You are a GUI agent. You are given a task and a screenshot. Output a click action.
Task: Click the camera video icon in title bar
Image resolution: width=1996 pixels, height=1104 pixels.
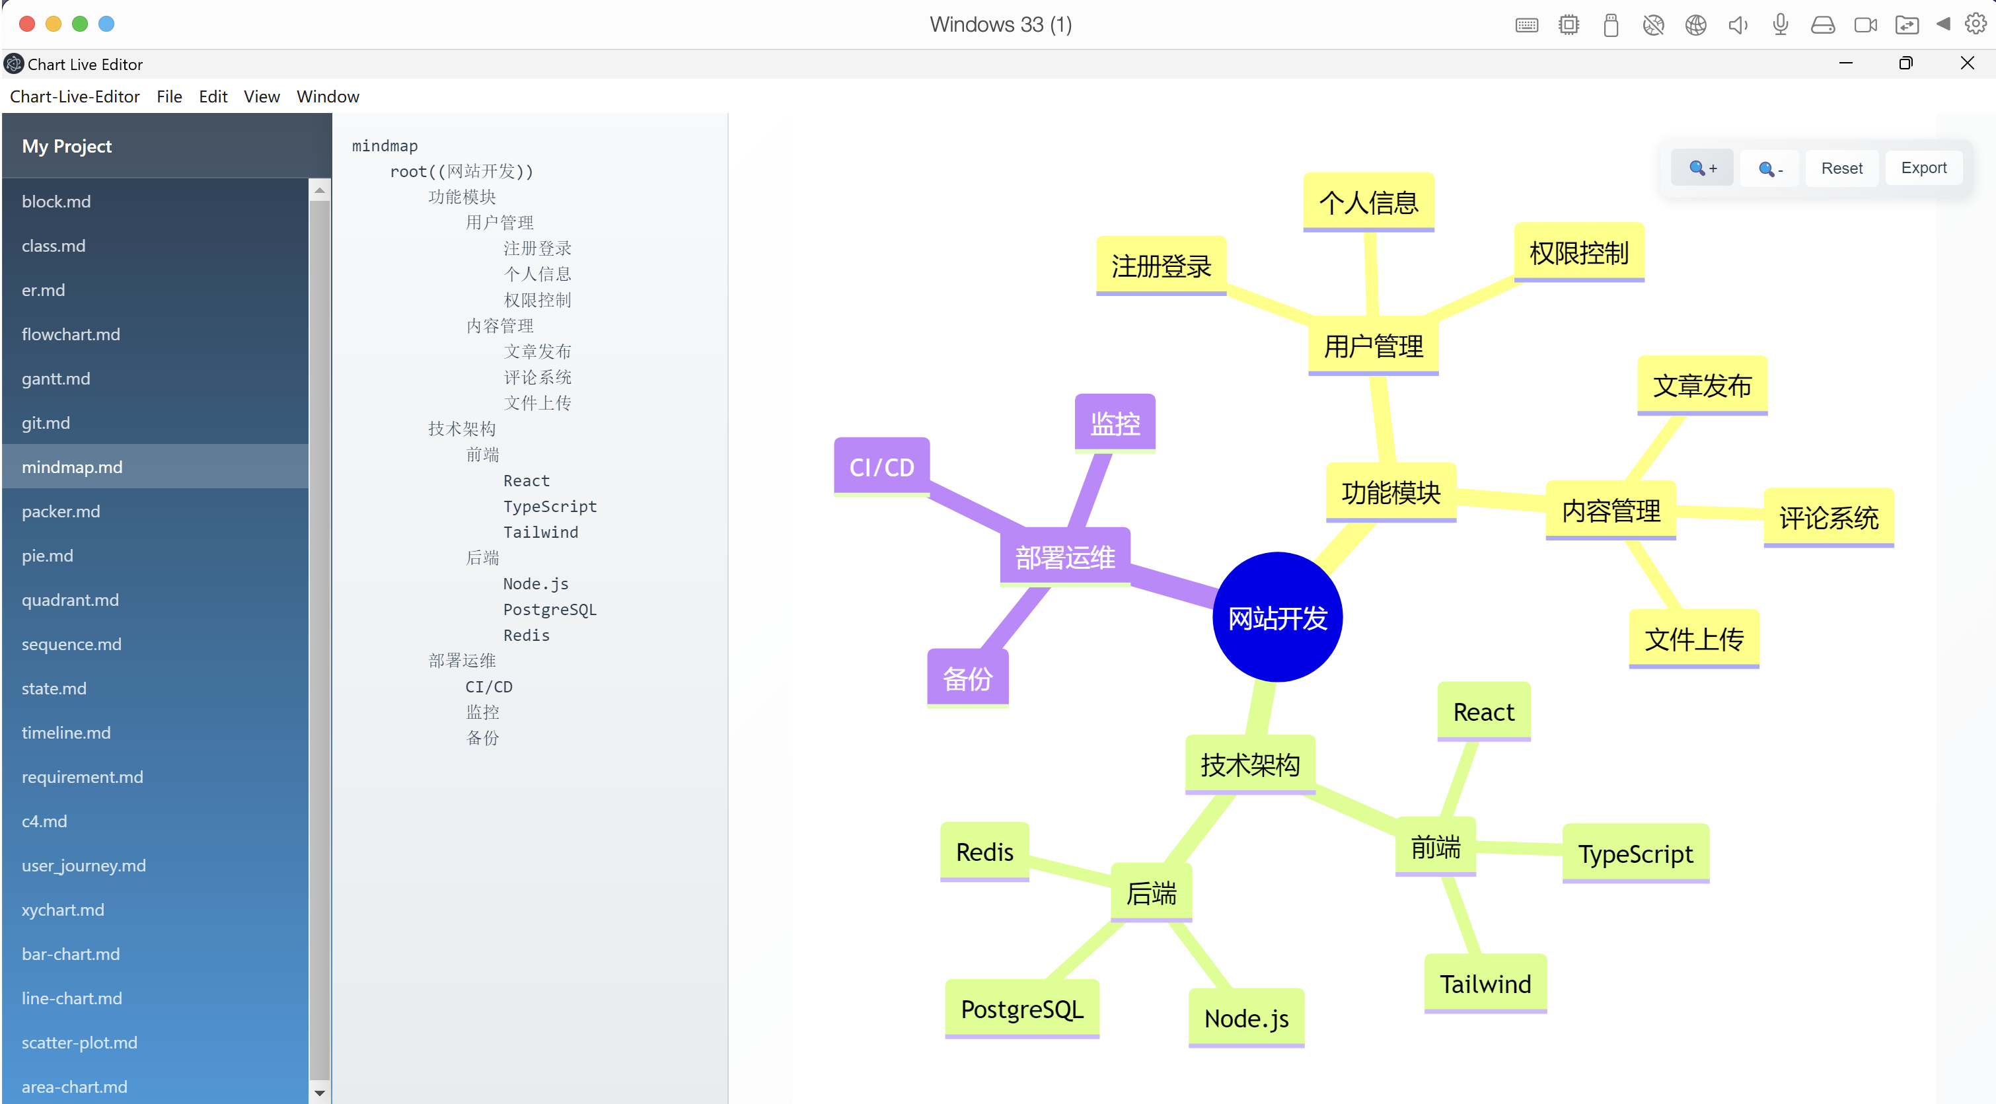[x=1865, y=25]
